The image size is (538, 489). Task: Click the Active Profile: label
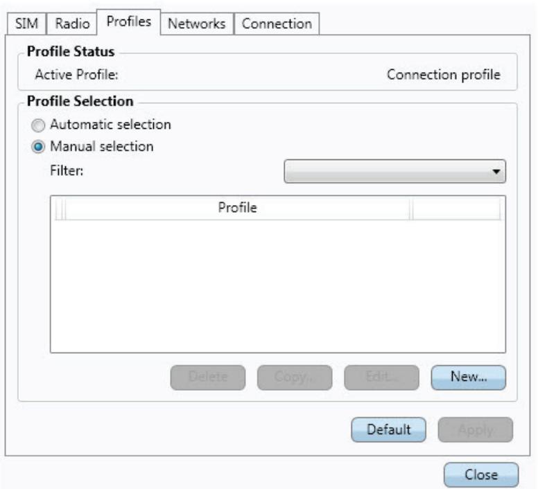[x=76, y=74]
